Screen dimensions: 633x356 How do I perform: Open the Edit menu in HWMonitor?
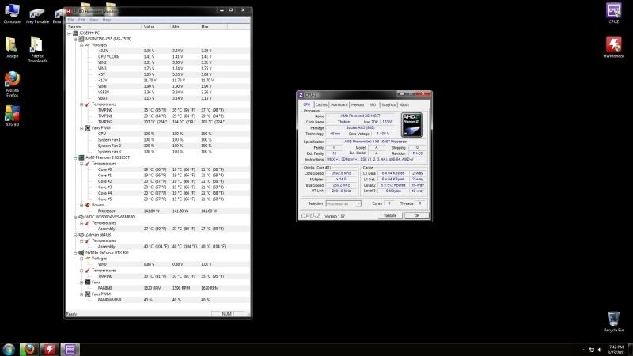pyautogui.click(x=81, y=19)
